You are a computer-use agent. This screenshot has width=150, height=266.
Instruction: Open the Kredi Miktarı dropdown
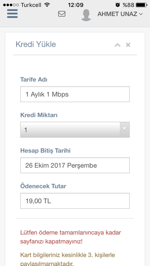(x=75, y=130)
